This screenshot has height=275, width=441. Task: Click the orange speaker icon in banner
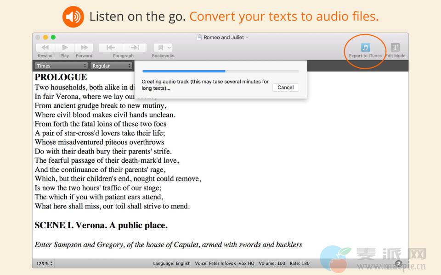click(x=73, y=17)
